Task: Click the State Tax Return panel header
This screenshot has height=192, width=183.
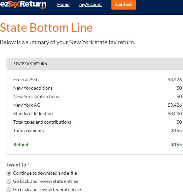Action: coord(95,64)
